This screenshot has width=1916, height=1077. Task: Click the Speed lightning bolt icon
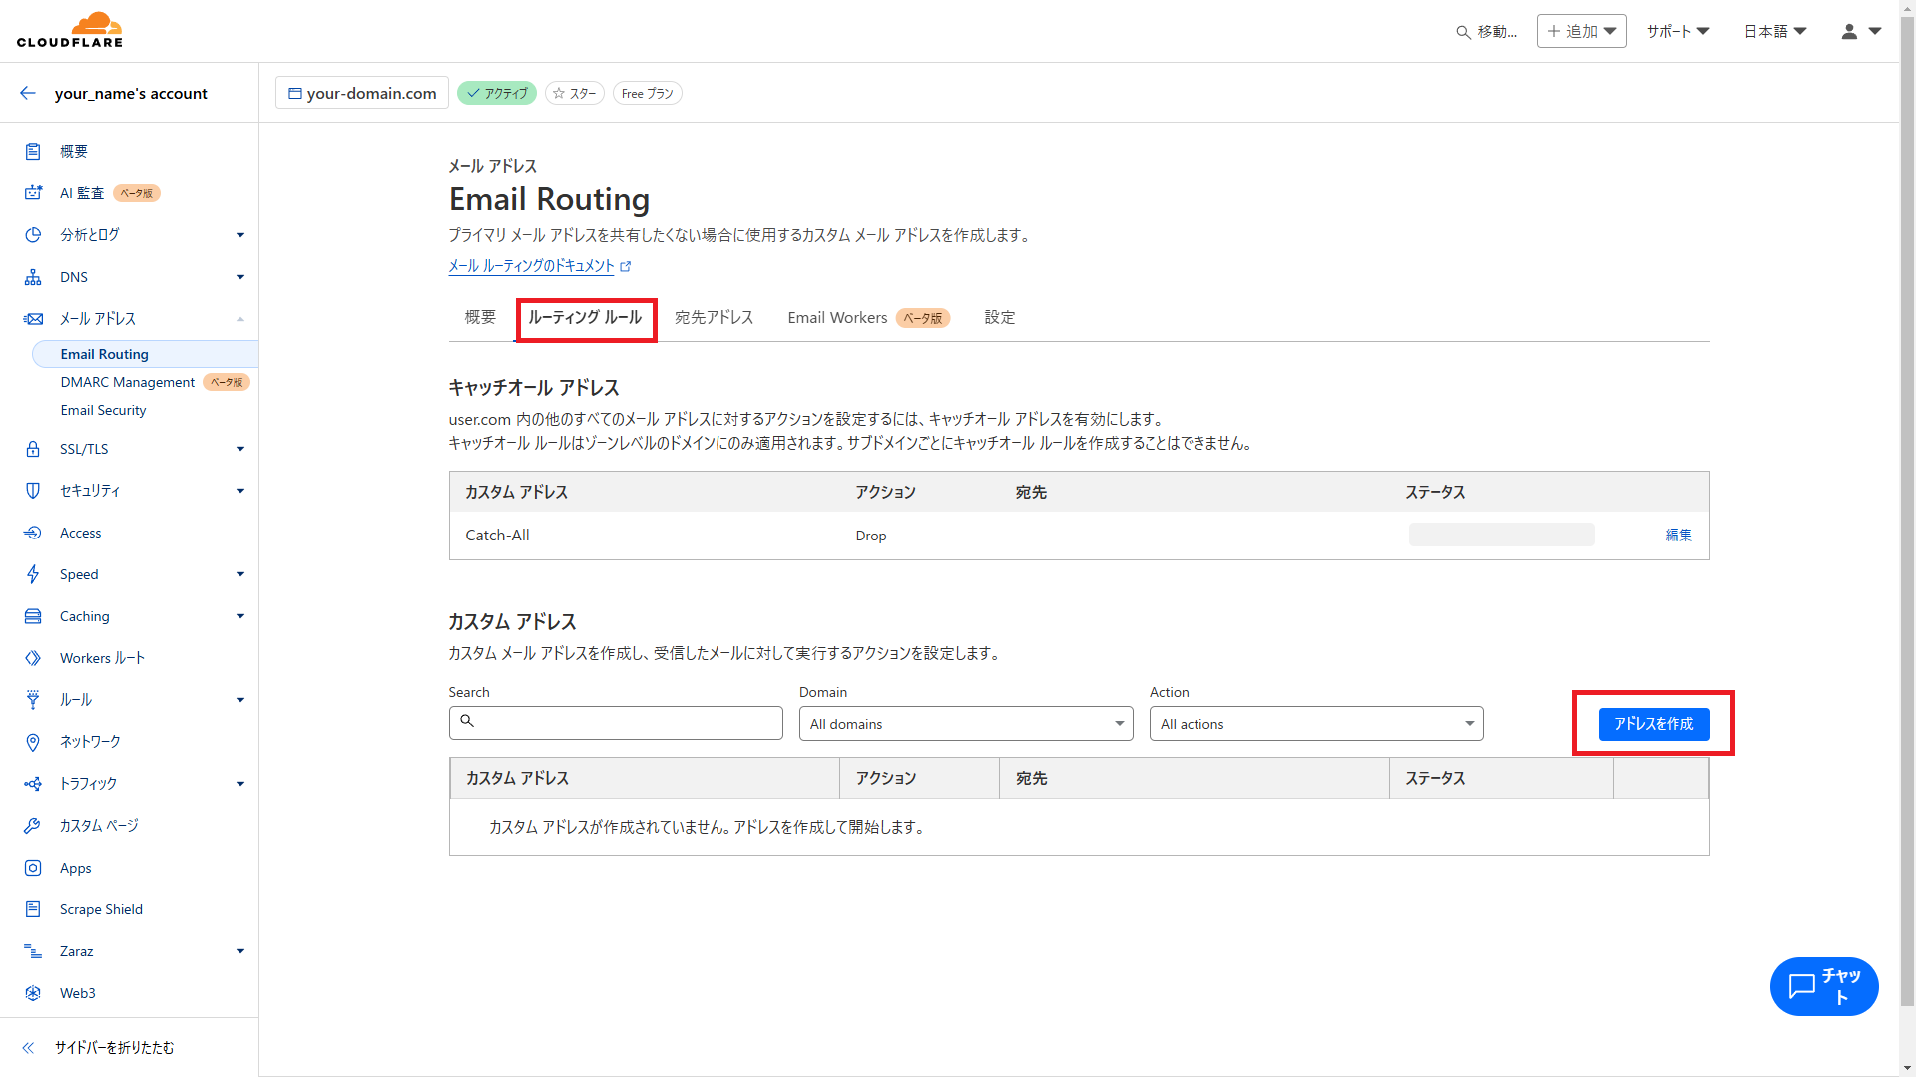pos(33,574)
